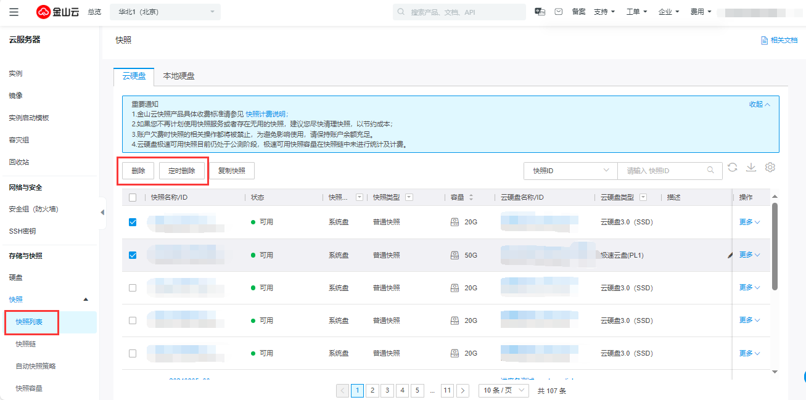Expand the 快照ID search type dropdown
This screenshot has height=400, width=806.
point(570,171)
